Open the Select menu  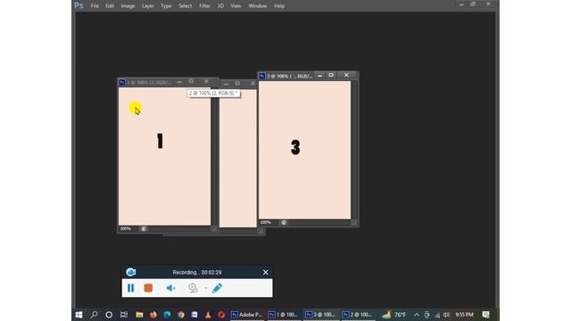pos(185,6)
